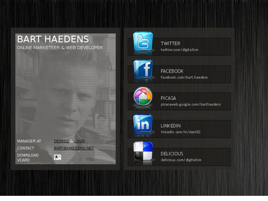The image size is (268, 201).
Task: Click the FACEBOOK heading
Action: tap(172, 71)
